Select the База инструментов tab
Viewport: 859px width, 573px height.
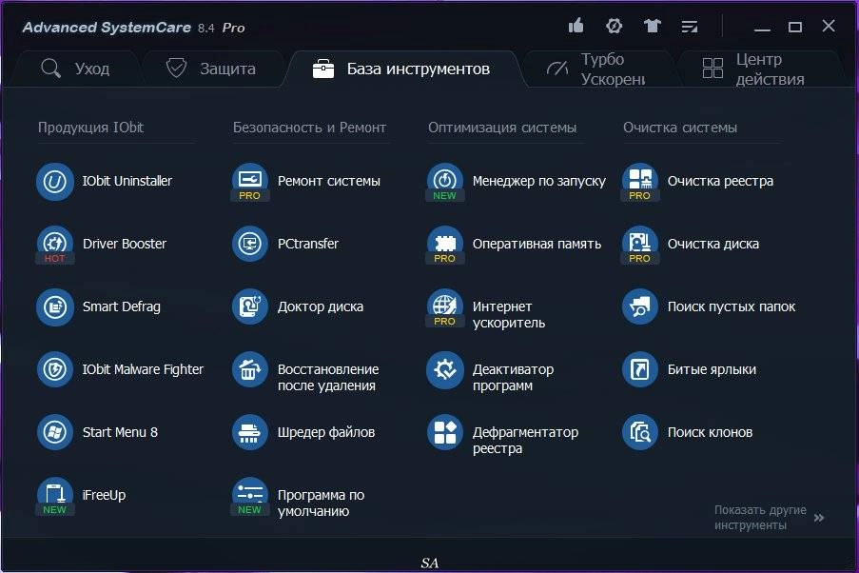402,69
